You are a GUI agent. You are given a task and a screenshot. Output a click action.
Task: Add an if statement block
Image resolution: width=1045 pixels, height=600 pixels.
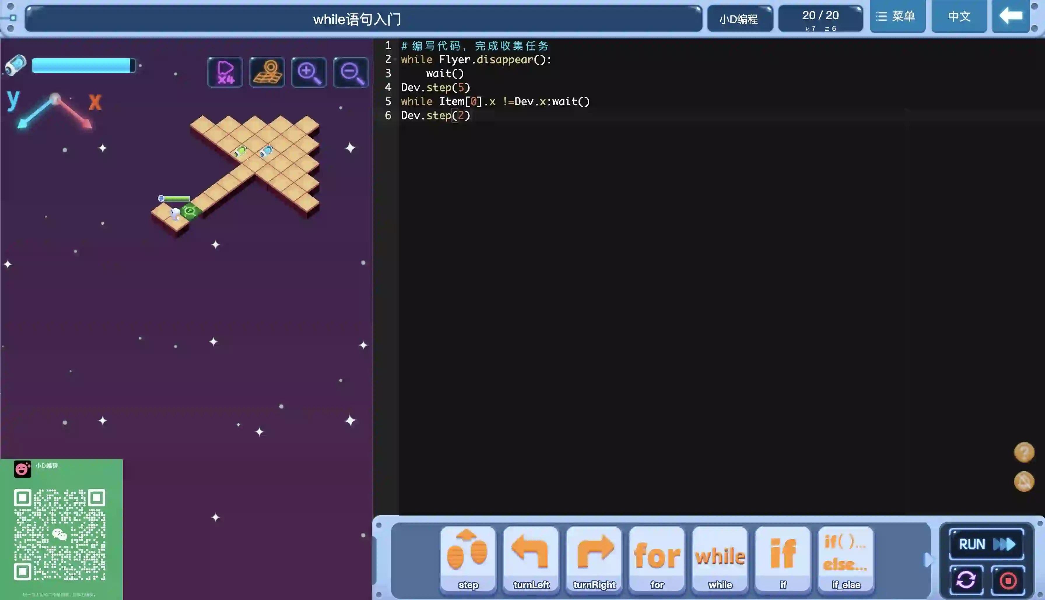tap(783, 559)
